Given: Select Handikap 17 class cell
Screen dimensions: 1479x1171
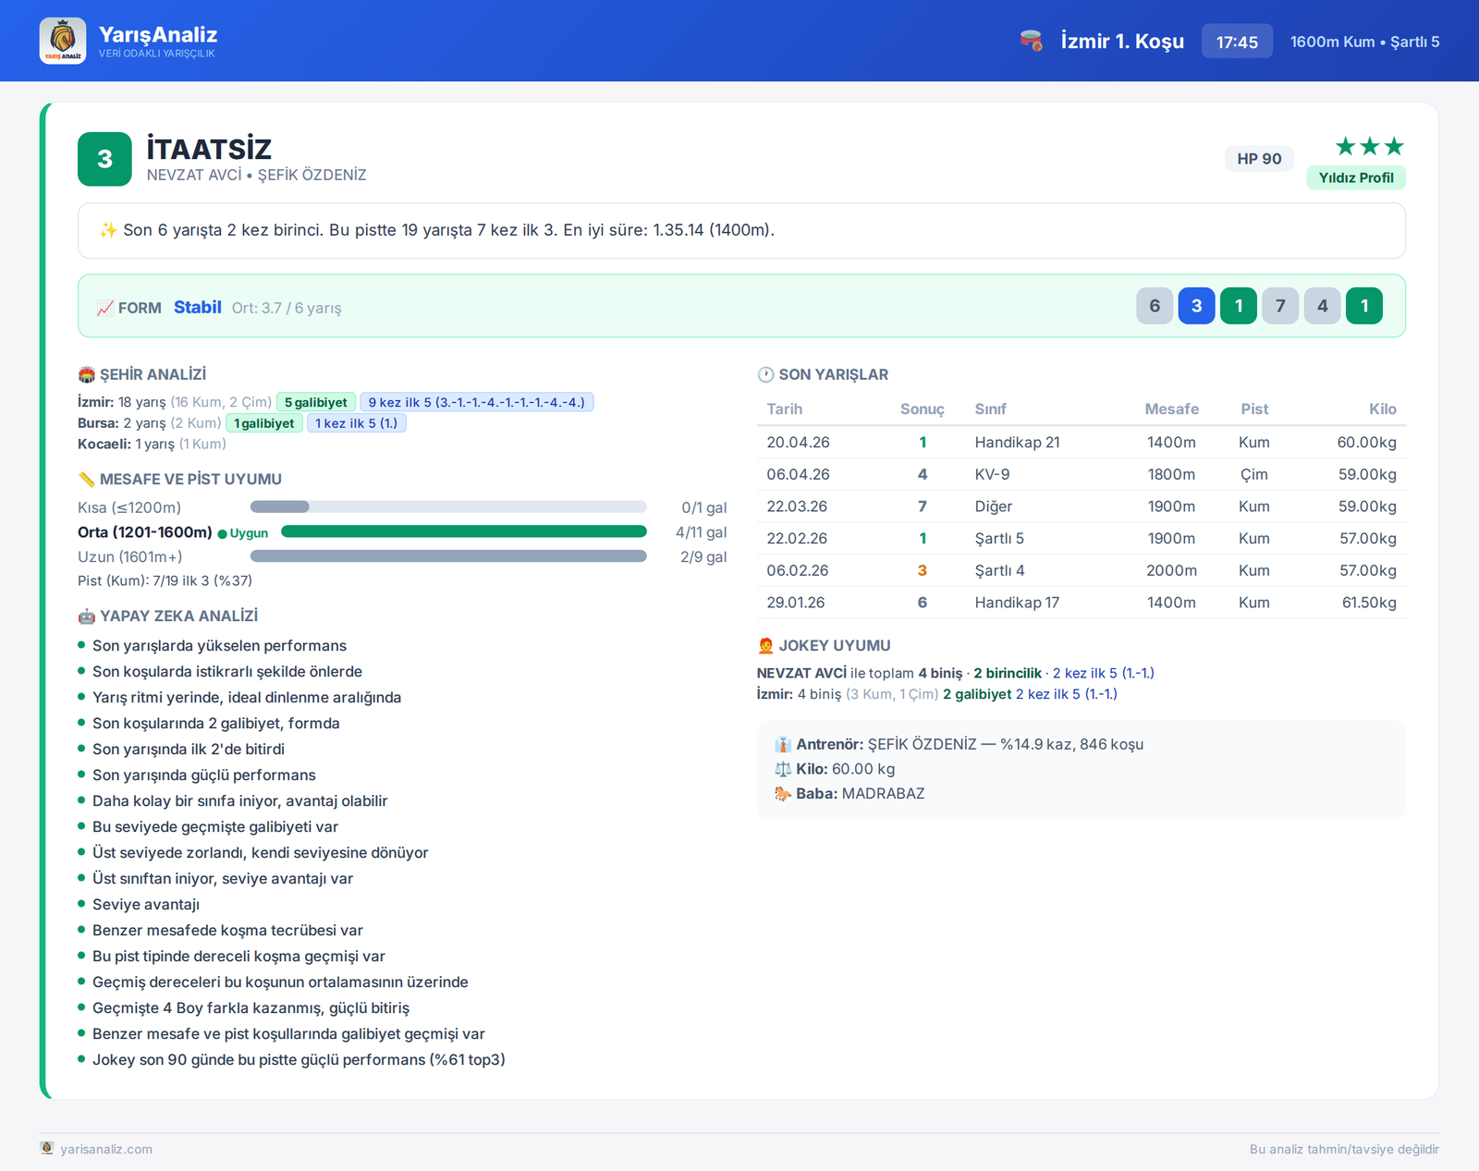Looking at the screenshot, I should coord(1017,603).
